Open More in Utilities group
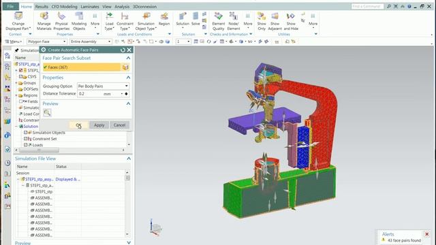Image resolution: width=436 pixels, height=245 pixels. coord(313,20)
